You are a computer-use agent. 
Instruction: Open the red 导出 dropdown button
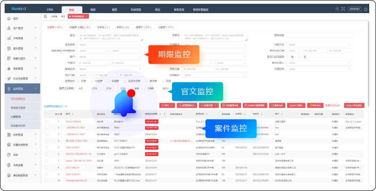(167, 106)
